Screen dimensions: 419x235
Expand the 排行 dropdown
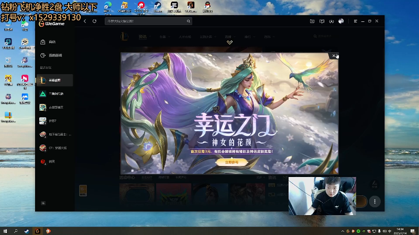[250, 37]
